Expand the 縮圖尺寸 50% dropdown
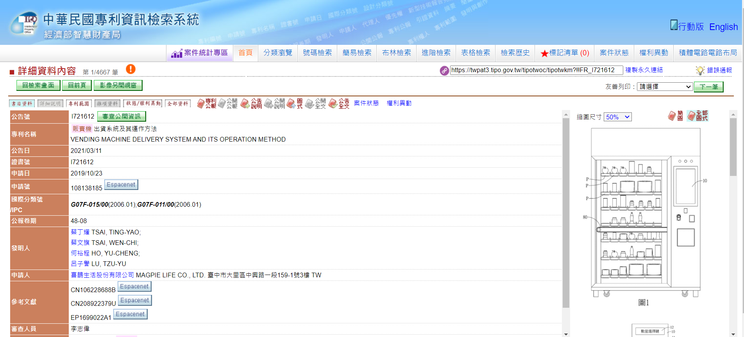744x337 pixels. pos(617,117)
